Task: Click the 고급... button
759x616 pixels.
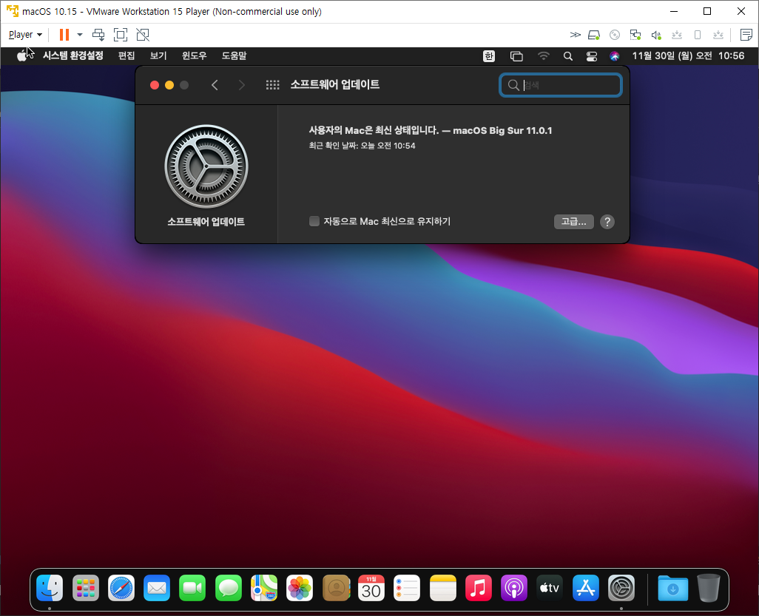Action: pos(573,222)
